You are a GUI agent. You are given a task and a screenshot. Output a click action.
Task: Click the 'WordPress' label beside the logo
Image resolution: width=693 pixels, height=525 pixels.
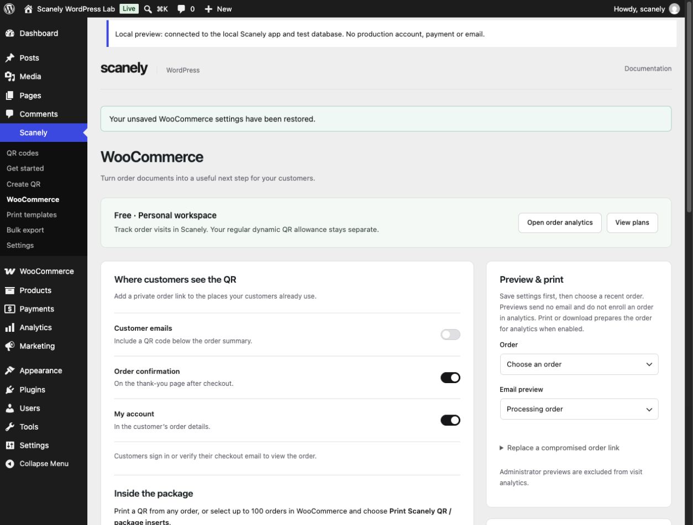point(183,70)
